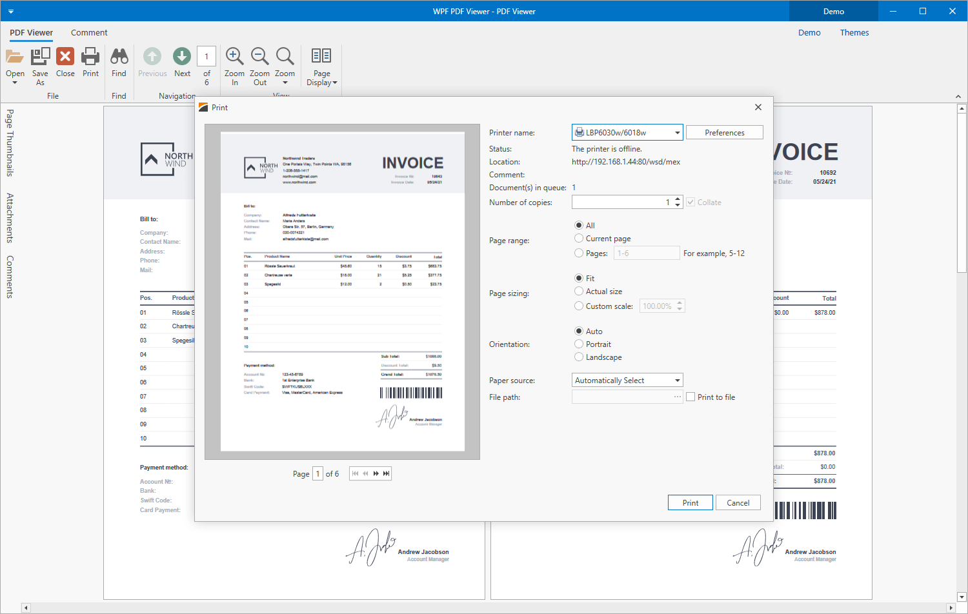Open the Find tool
Image resolution: width=968 pixels, height=614 pixels.
(119, 61)
